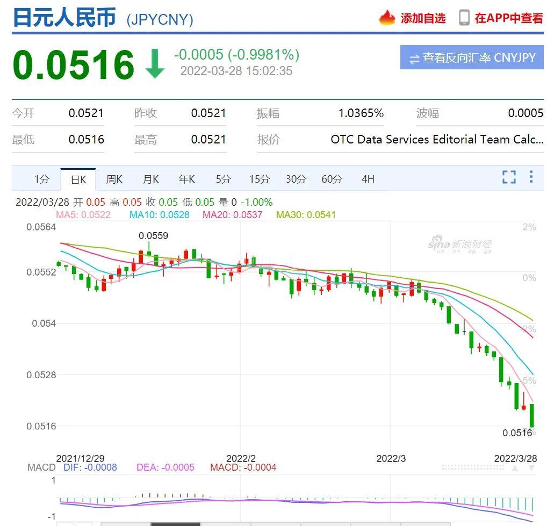547x526 pixels.
Task: Click the green down arrow next to price
Action: click(155, 64)
